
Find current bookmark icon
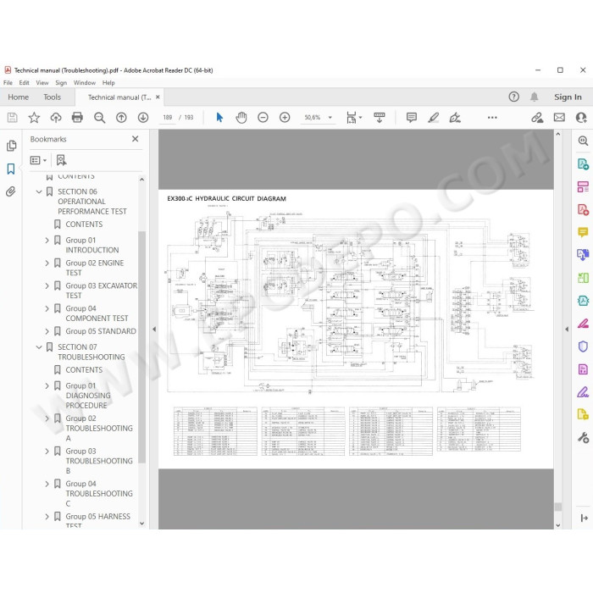[x=61, y=160]
